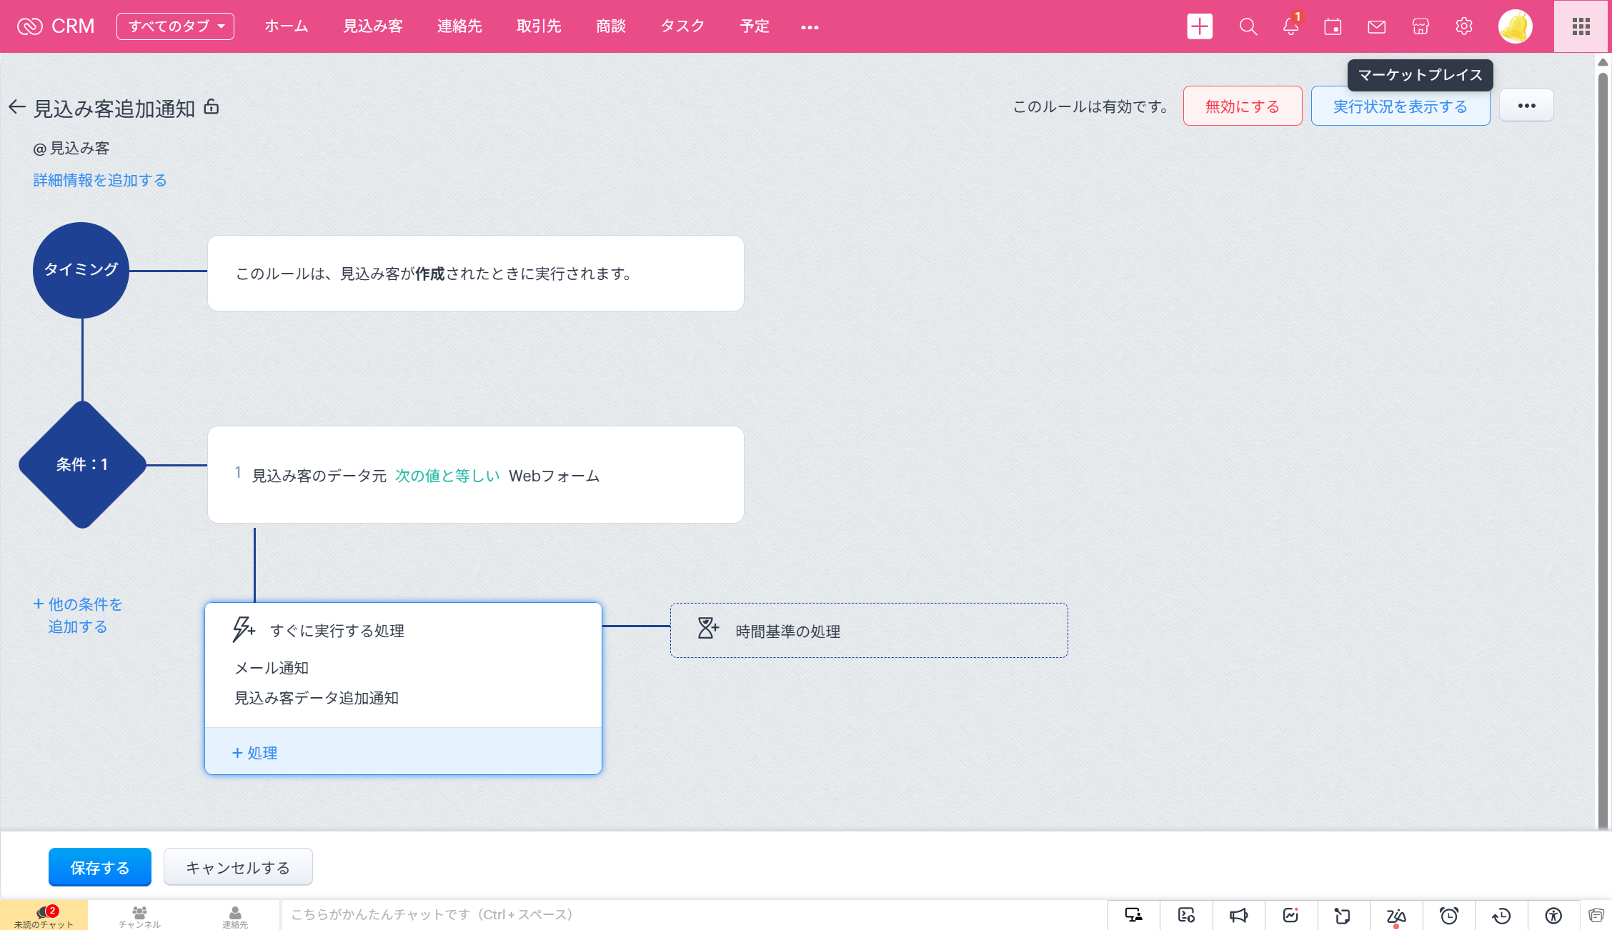
Task: Click 無効にする to deactivate the rule
Action: pyautogui.click(x=1242, y=106)
